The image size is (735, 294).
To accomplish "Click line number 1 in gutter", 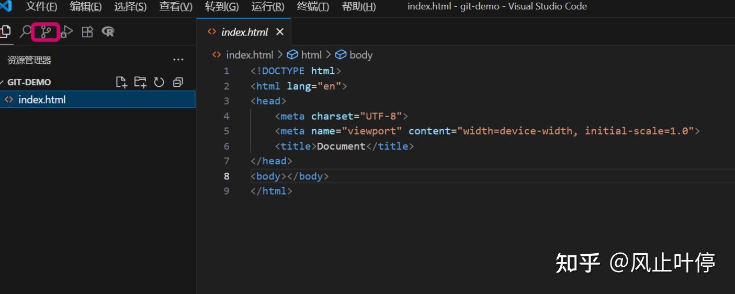I will tap(227, 71).
